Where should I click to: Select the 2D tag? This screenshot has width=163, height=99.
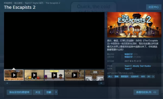(149, 77)
